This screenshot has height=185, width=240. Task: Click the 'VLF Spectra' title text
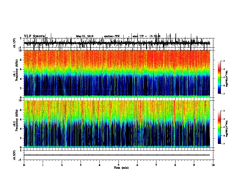34,36
